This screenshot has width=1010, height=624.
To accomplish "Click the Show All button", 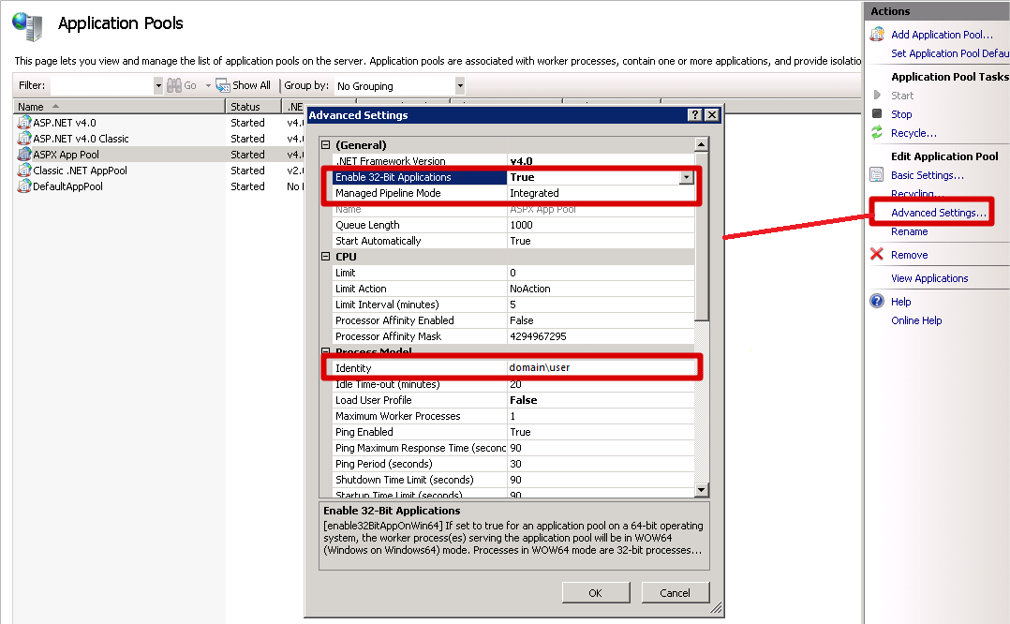I will pos(243,85).
